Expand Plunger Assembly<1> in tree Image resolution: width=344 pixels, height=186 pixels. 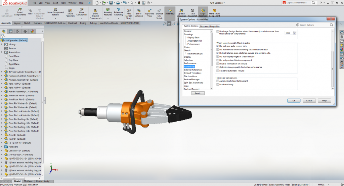[x=2, y=80]
